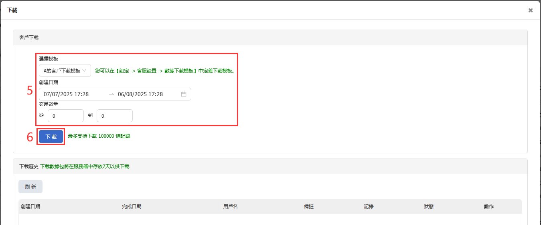541x225 pixels.
Task: Open the A的客戶下載模板 template dropdown
Action: (x=65, y=70)
